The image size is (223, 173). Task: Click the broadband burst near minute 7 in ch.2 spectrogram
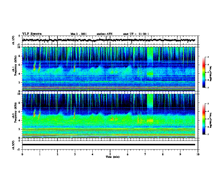150,109
